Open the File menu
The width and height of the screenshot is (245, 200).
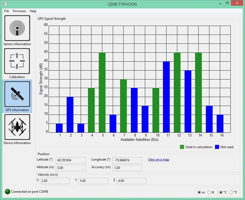tap(6, 11)
